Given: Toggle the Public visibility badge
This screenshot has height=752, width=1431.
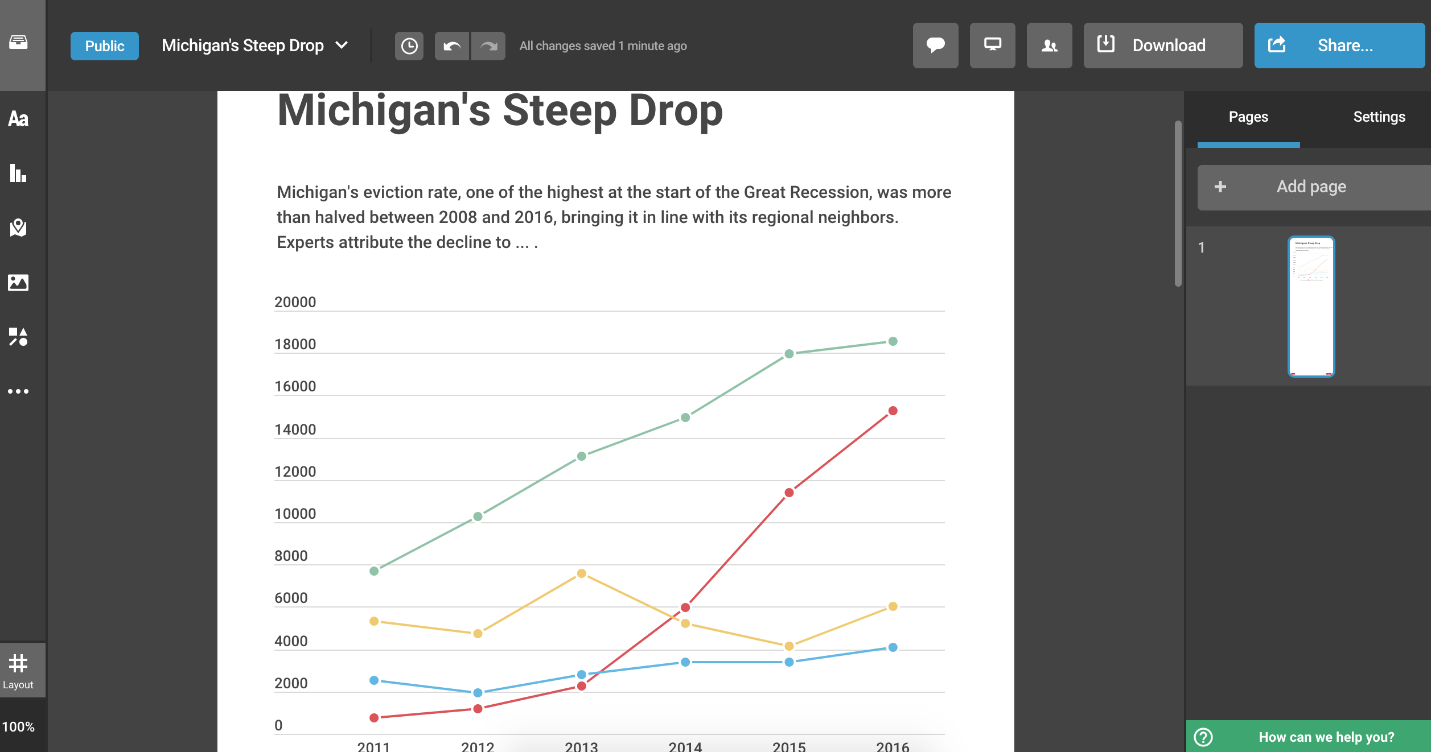Looking at the screenshot, I should pyautogui.click(x=105, y=46).
